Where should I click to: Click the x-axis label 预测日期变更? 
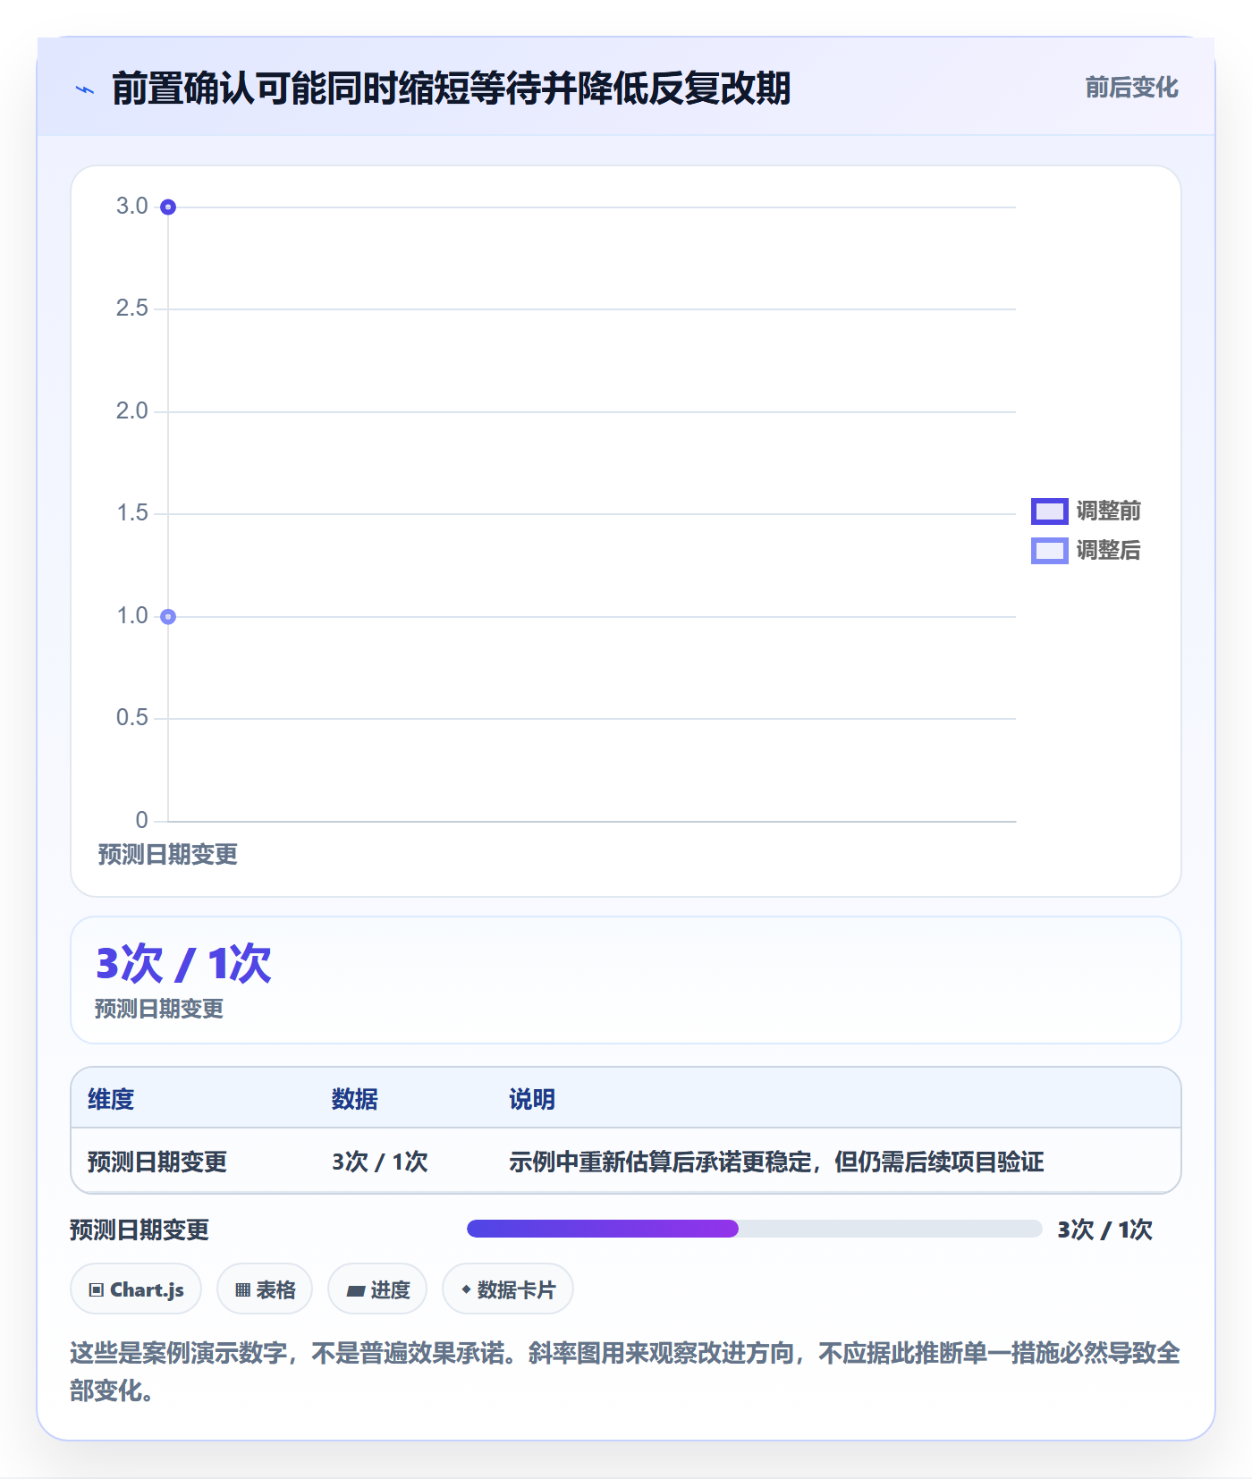tap(168, 854)
